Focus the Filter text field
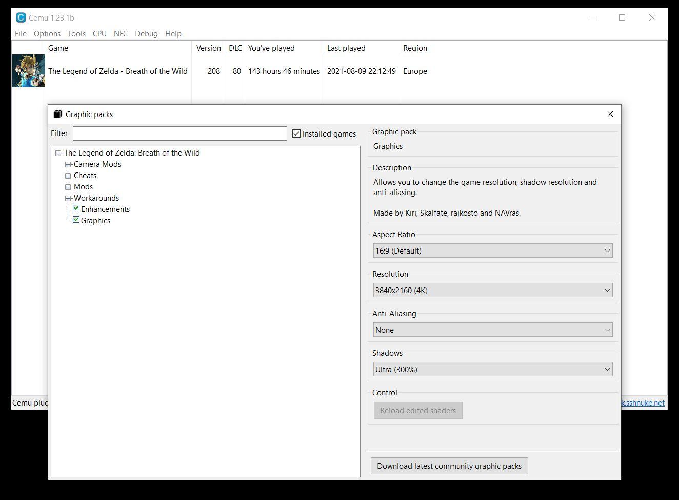The image size is (679, 500). pos(179,133)
